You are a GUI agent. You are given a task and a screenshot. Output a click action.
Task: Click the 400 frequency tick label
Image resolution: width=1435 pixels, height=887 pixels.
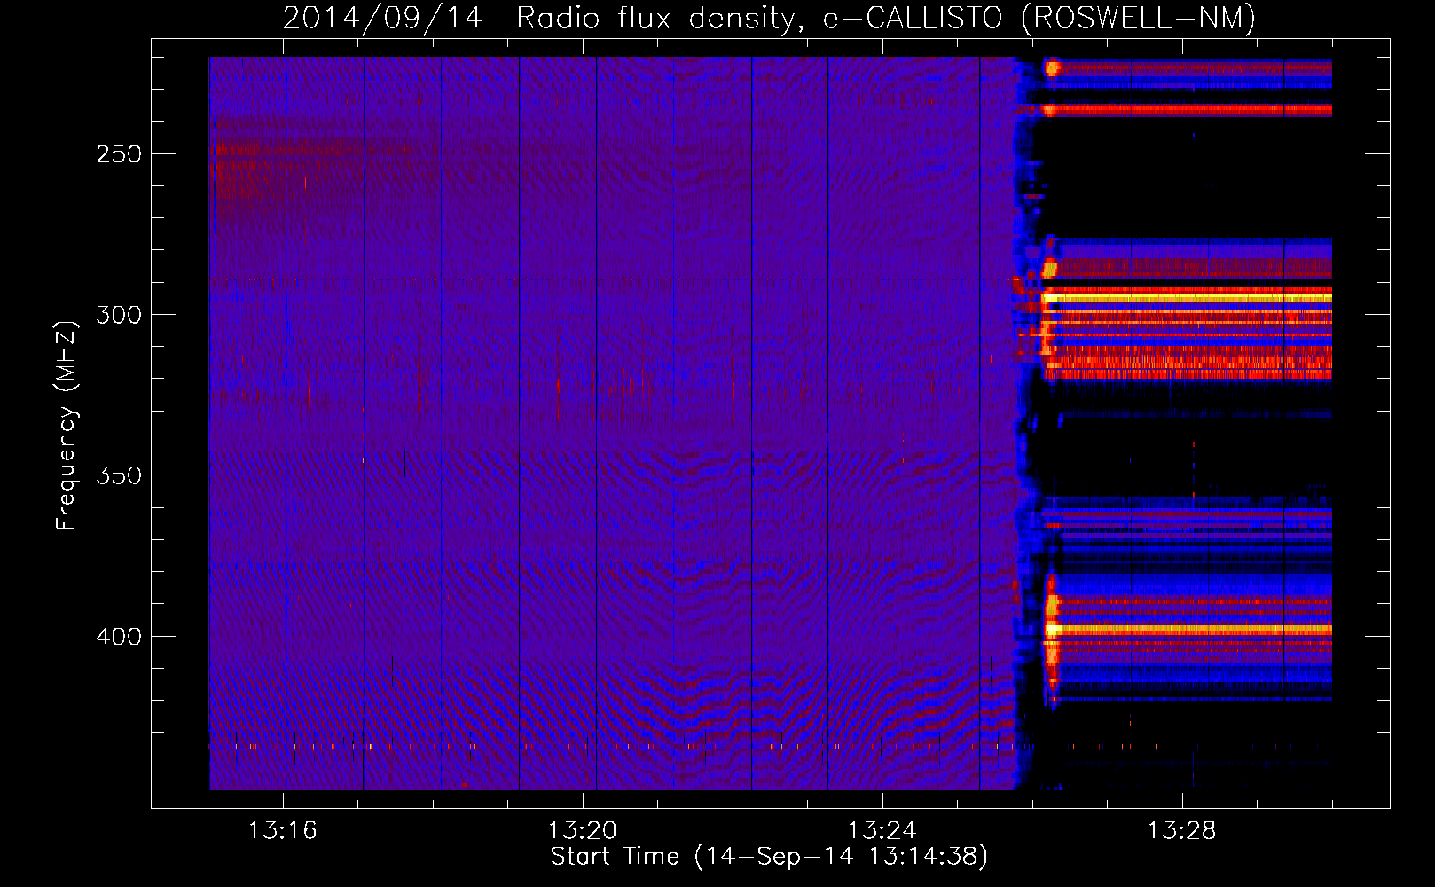119,637
